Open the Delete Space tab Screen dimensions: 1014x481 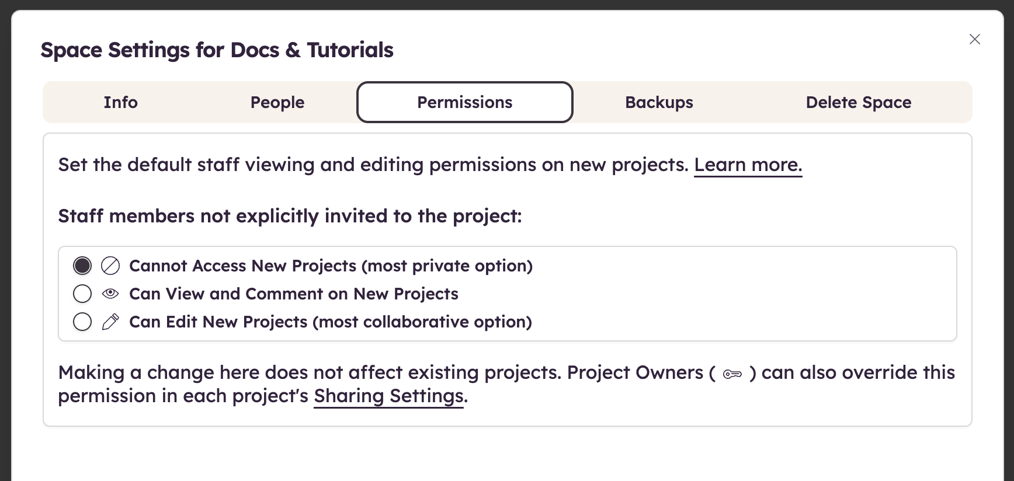point(859,102)
